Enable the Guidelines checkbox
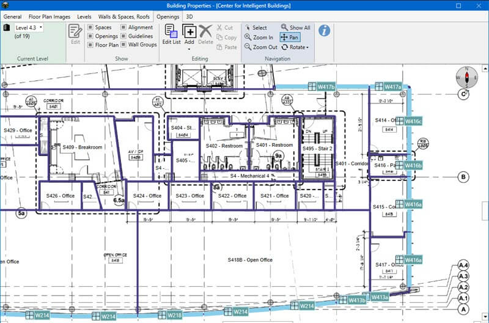Screen dimensions: 489x323 [123, 36]
